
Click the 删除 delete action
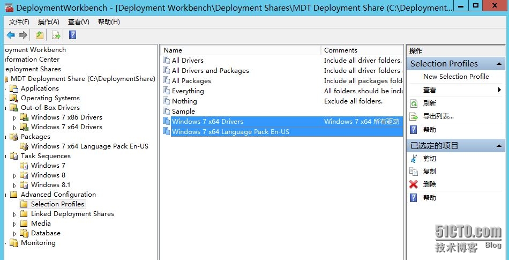point(430,184)
